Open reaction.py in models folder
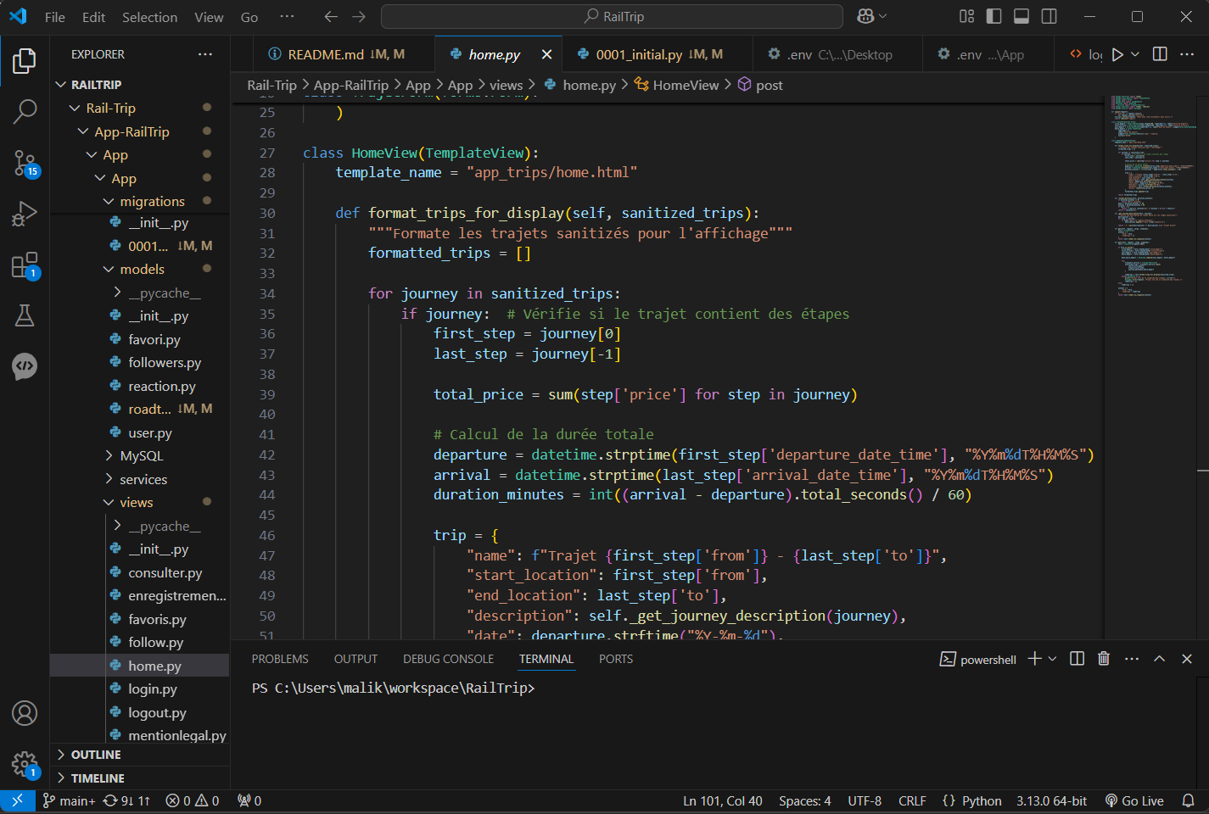This screenshot has height=814, width=1209. click(162, 386)
